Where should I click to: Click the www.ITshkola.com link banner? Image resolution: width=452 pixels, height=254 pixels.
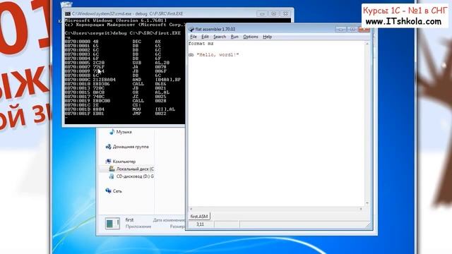(403, 22)
